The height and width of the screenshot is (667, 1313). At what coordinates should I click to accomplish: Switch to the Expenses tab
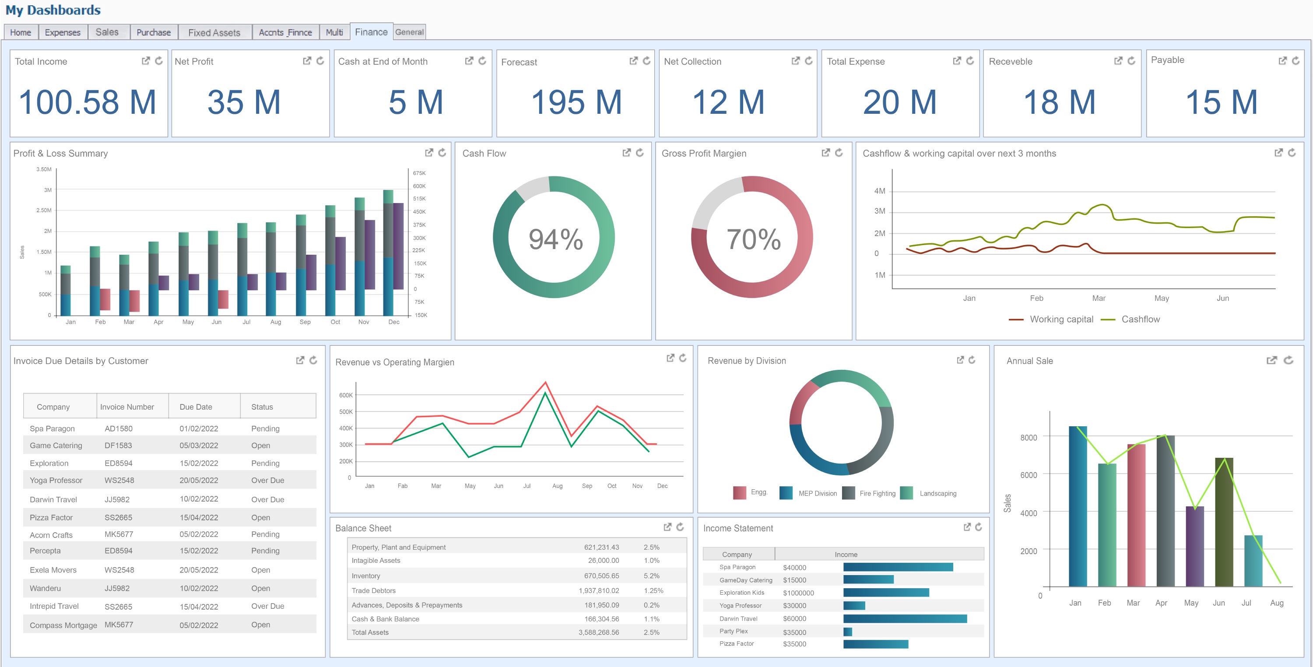(62, 32)
